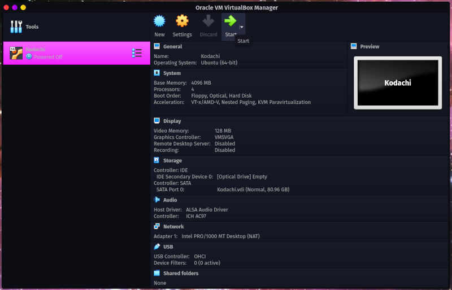Click the yellow window control button

tap(23, 7)
